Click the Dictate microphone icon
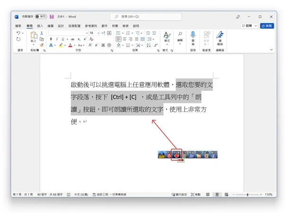The width and height of the screenshot is (285, 213). coord(193,35)
